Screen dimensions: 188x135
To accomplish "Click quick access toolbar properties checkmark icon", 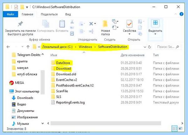I will coord(16,7).
